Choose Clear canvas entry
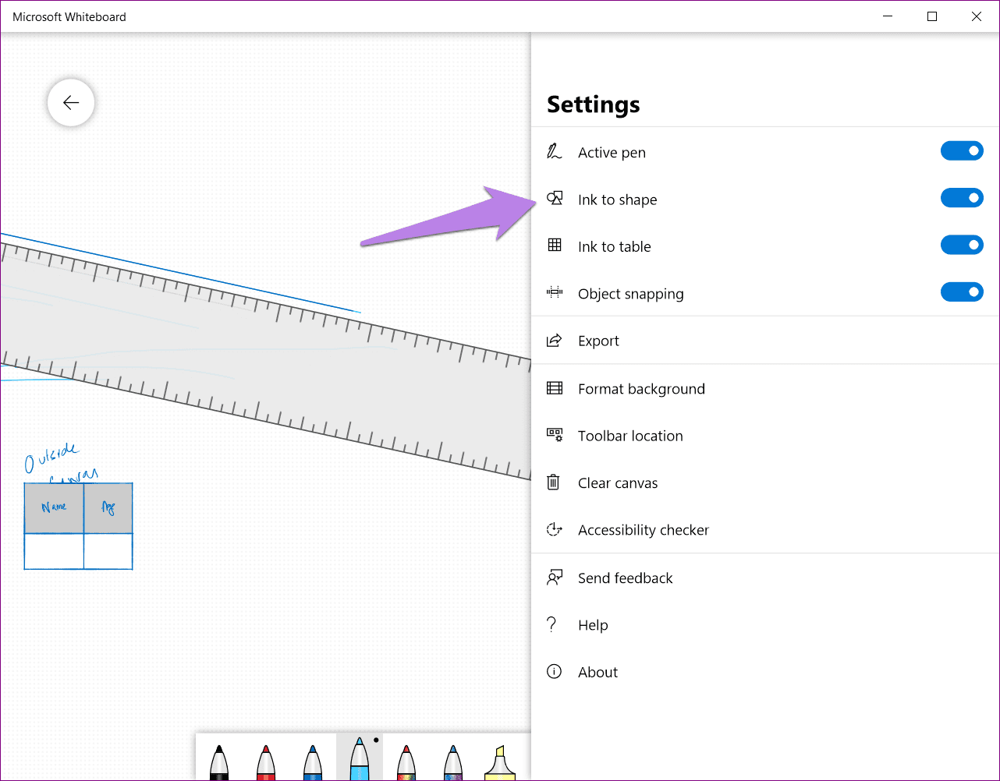Image resolution: width=1000 pixels, height=781 pixels. pyautogui.click(x=765, y=482)
